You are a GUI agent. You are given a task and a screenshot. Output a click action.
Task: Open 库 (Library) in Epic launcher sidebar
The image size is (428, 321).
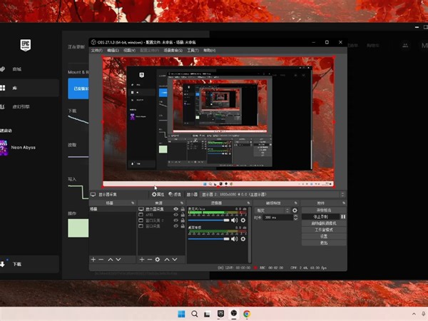coord(29,88)
